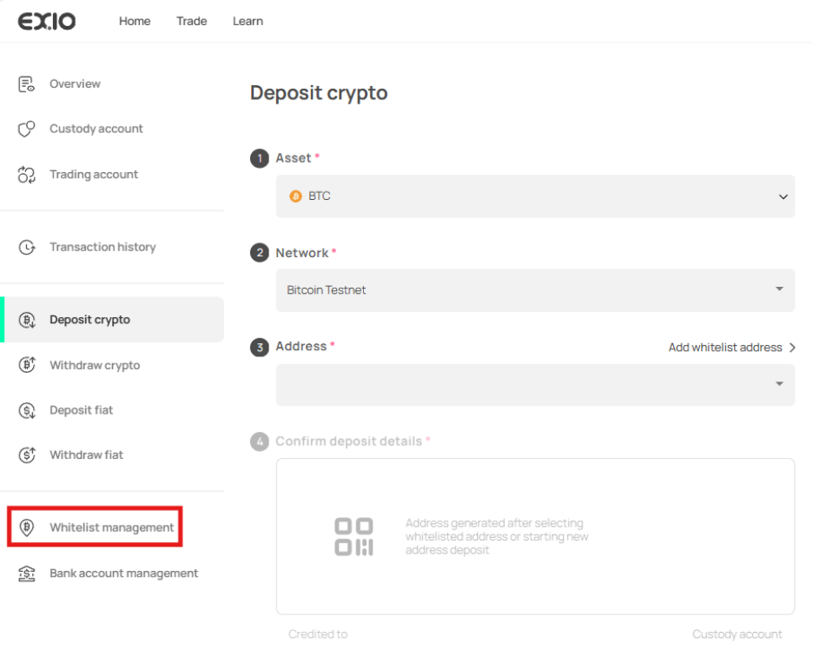Viewport: 813px width, 657px height.
Task: Click the Withdraw crypto coin icon
Action: coord(26,366)
